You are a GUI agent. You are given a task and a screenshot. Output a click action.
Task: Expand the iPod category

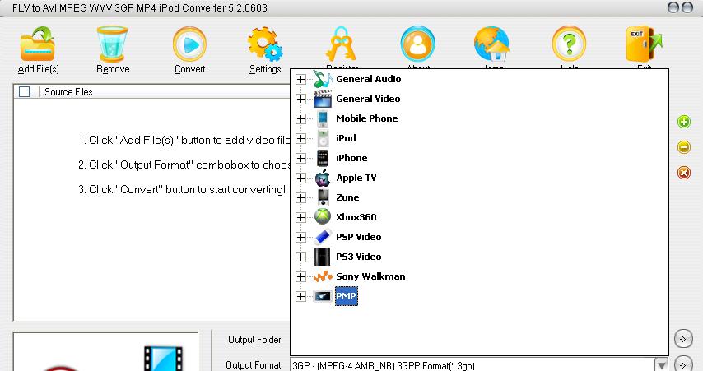click(300, 138)
